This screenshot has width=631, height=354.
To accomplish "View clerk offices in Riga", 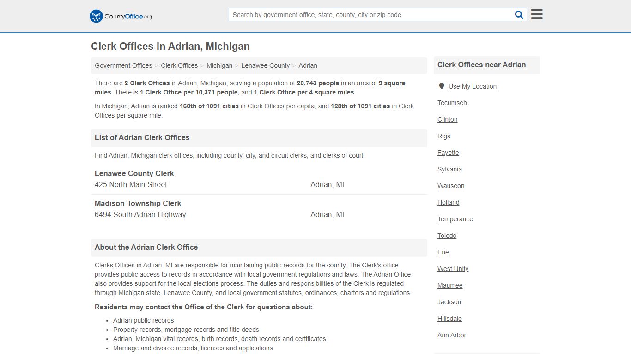I will click(444, 136).
